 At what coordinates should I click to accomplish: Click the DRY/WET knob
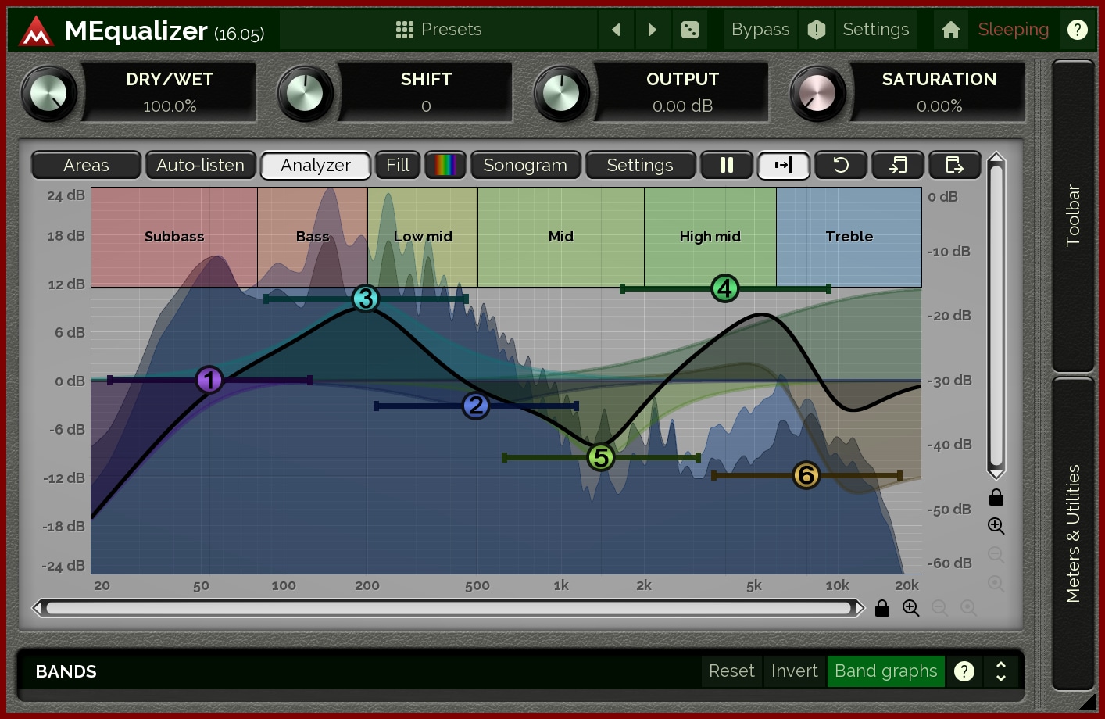click(x=48, y=94)
